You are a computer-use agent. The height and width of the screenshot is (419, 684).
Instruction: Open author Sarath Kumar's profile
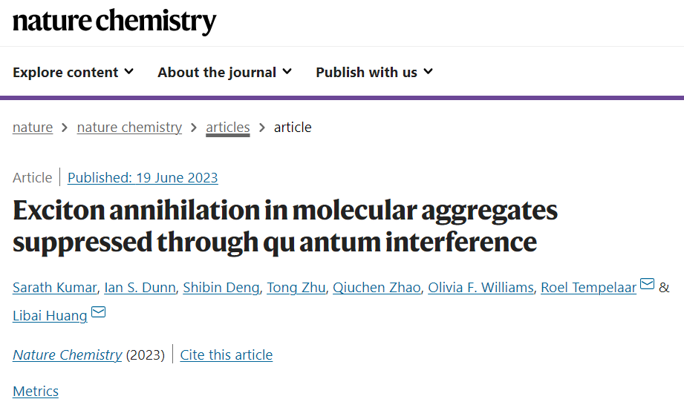[54, 288]
